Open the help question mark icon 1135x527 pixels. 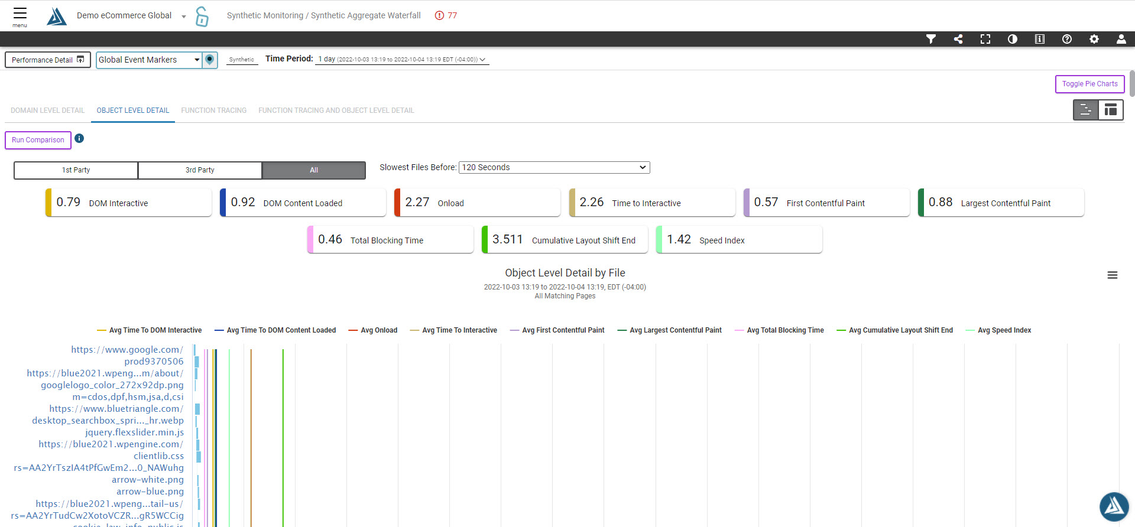[1067, 39]
